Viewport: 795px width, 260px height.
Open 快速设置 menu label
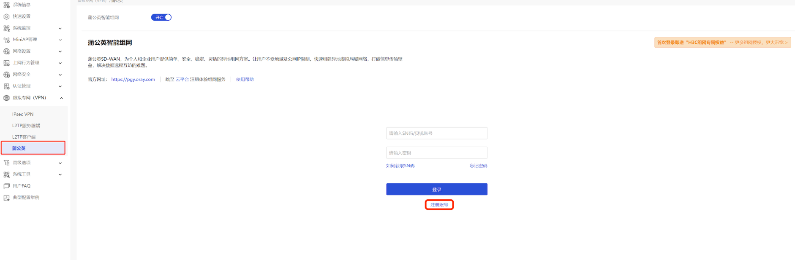point(22,16)
